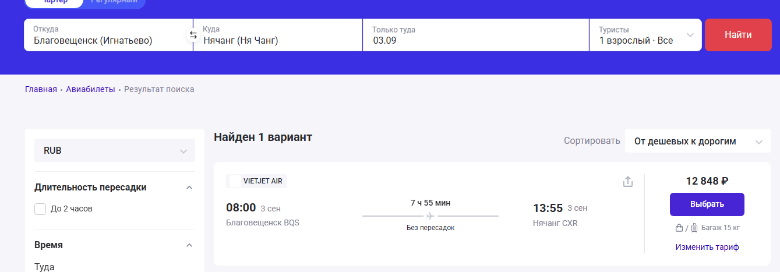Click the checked baggage suitcase icon
Screen dimensions: 780x272
coord(694,228)
